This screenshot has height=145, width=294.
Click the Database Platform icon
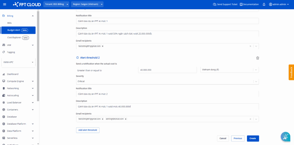(x=3, y=124)
